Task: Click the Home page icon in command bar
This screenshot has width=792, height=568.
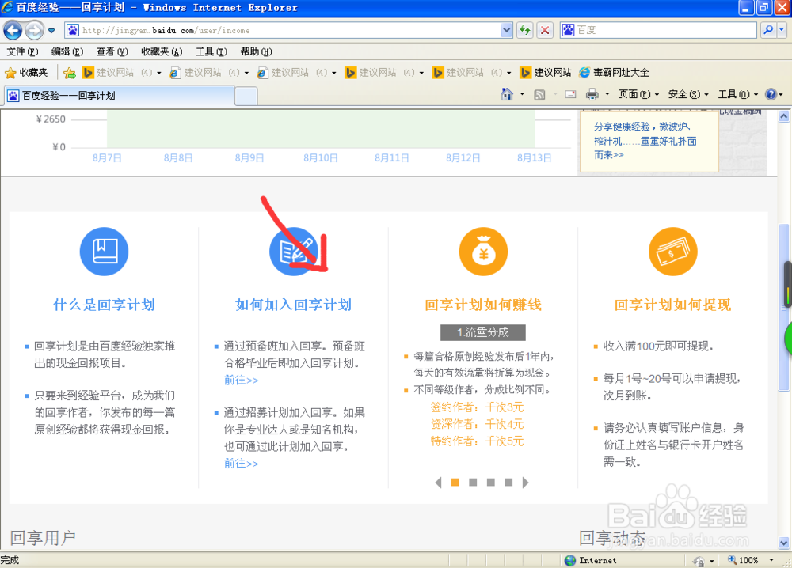Action: click(507, 94)
